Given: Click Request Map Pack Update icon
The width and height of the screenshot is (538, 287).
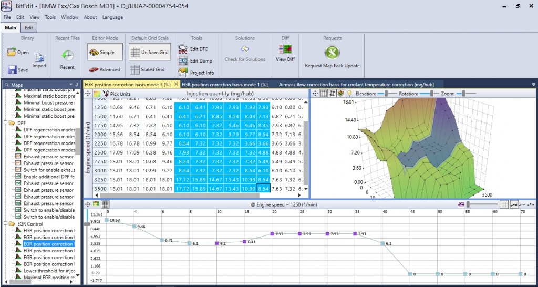Looking at the screenshot, I should (332, 53).
